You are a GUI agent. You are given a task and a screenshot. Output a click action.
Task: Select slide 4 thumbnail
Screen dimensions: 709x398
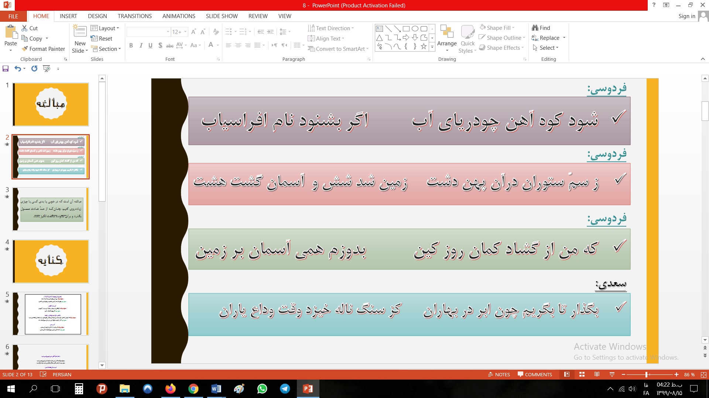coord(51,261)
